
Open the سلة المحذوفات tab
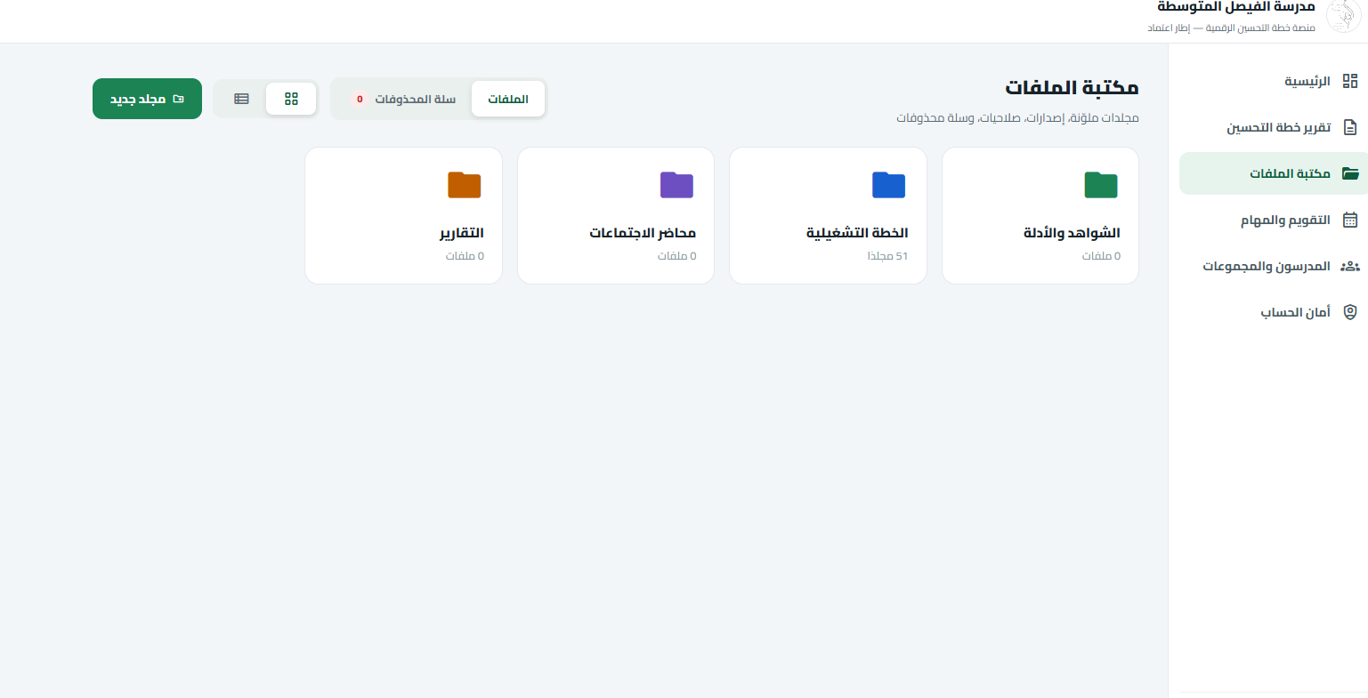(403, 99)
